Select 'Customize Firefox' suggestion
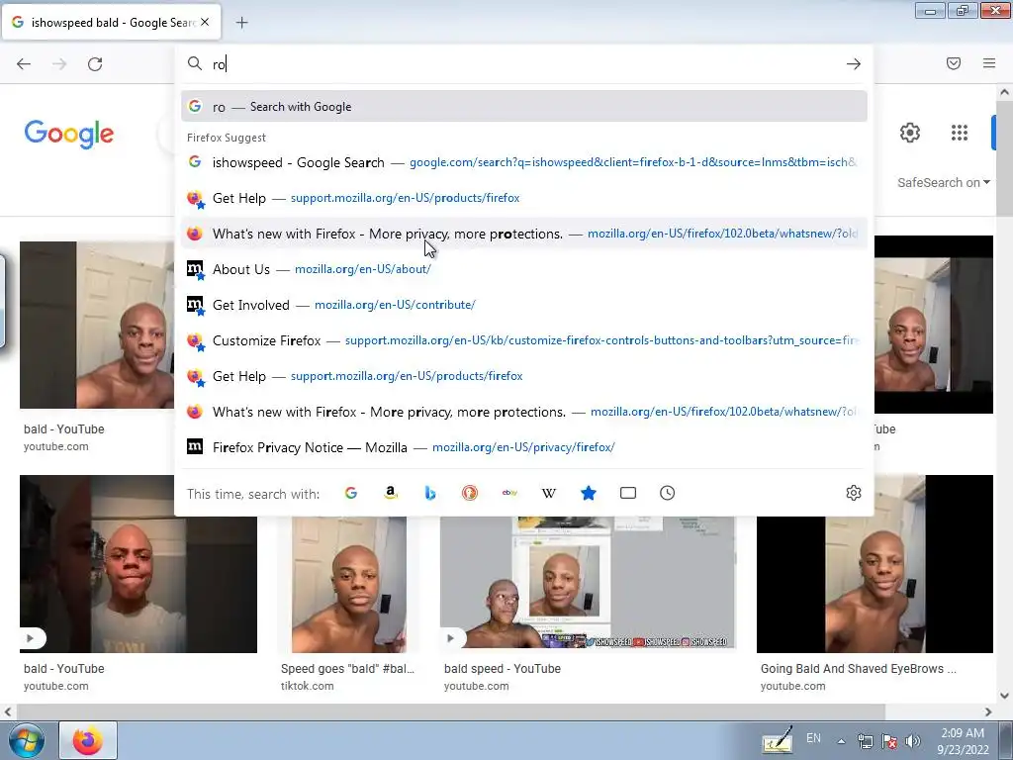1013x760 pixels. tap(524, 340)
